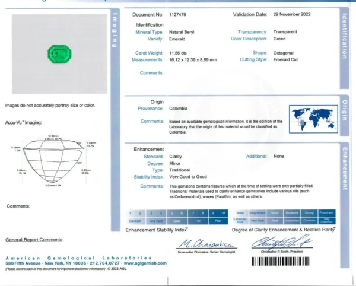Viewport: 356px width, 286px height.
Task: Click the Transparency value 'Transparent'
Action: tap(285, 32)
